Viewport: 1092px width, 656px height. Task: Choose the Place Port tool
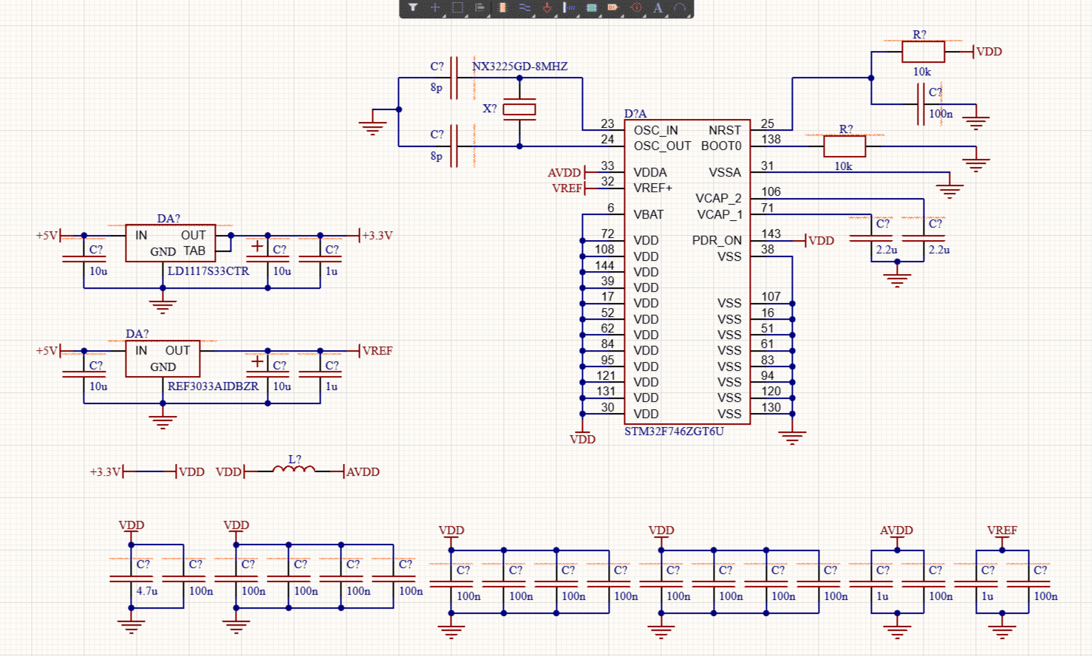[613, 8]
